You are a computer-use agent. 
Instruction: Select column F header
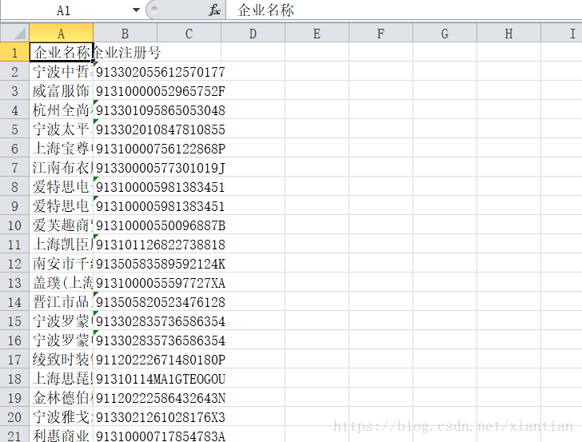click(381, 34)
